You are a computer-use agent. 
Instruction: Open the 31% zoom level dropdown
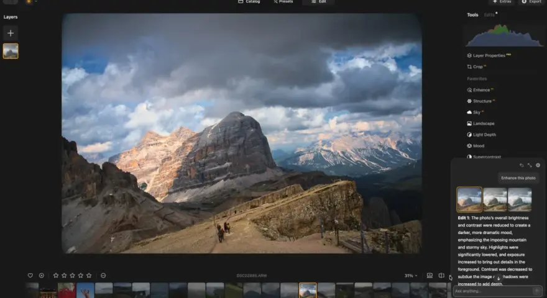[x=411, y=276]
